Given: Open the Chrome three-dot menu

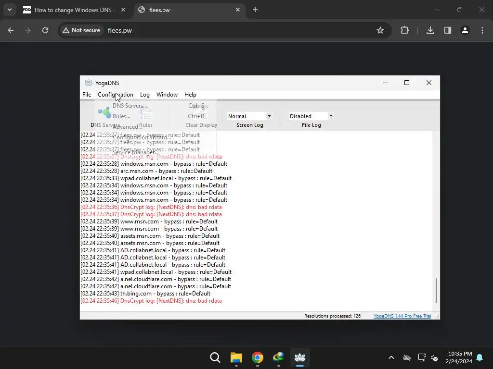Looking at the screenshot, I should pyautogui.click(x=482, y=30).
